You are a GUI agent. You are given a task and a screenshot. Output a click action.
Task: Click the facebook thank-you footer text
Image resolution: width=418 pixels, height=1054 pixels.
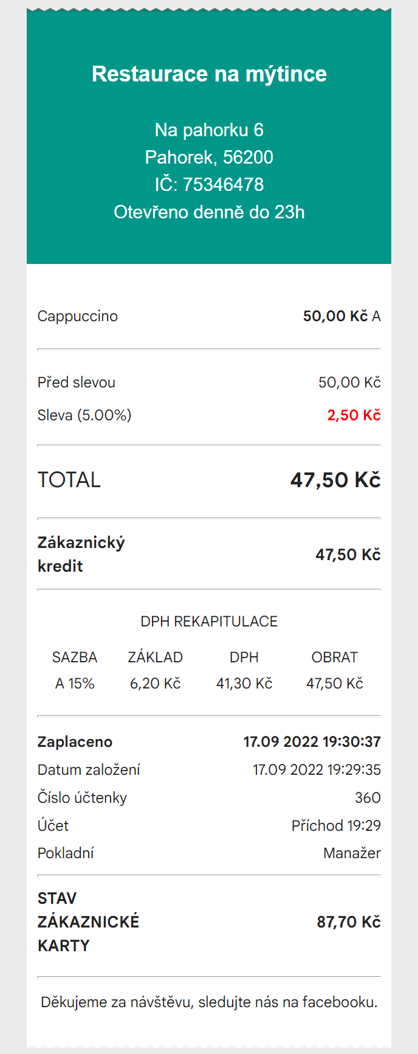[x=209, y=1002]
